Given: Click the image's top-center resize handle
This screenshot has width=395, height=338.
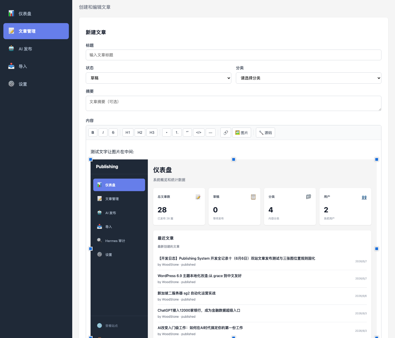Looking at the screenshot, I should point(234,159).
